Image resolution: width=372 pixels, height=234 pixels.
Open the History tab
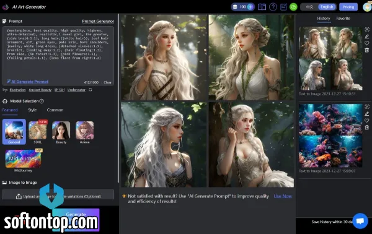tap(324, 18)
